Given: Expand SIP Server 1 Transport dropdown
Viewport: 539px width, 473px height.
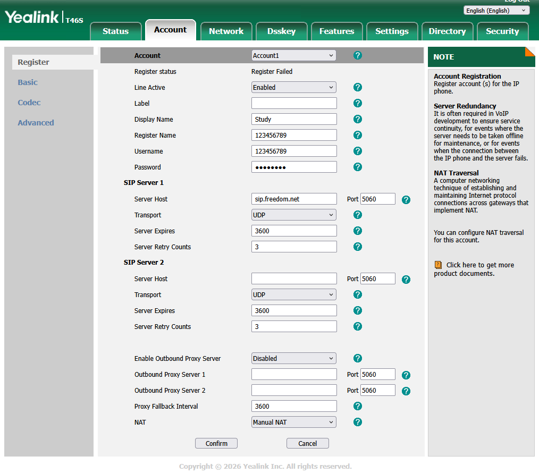Looking at the screenshot, I should (293, 215).
